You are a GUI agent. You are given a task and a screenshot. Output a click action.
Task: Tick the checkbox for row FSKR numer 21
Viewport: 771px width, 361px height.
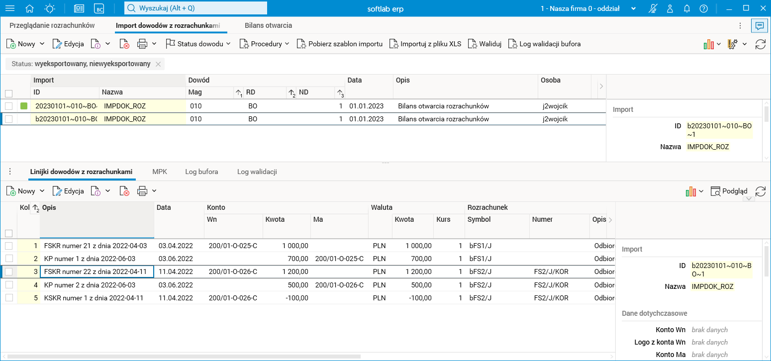pyautogui.click(x=8, y=246)
